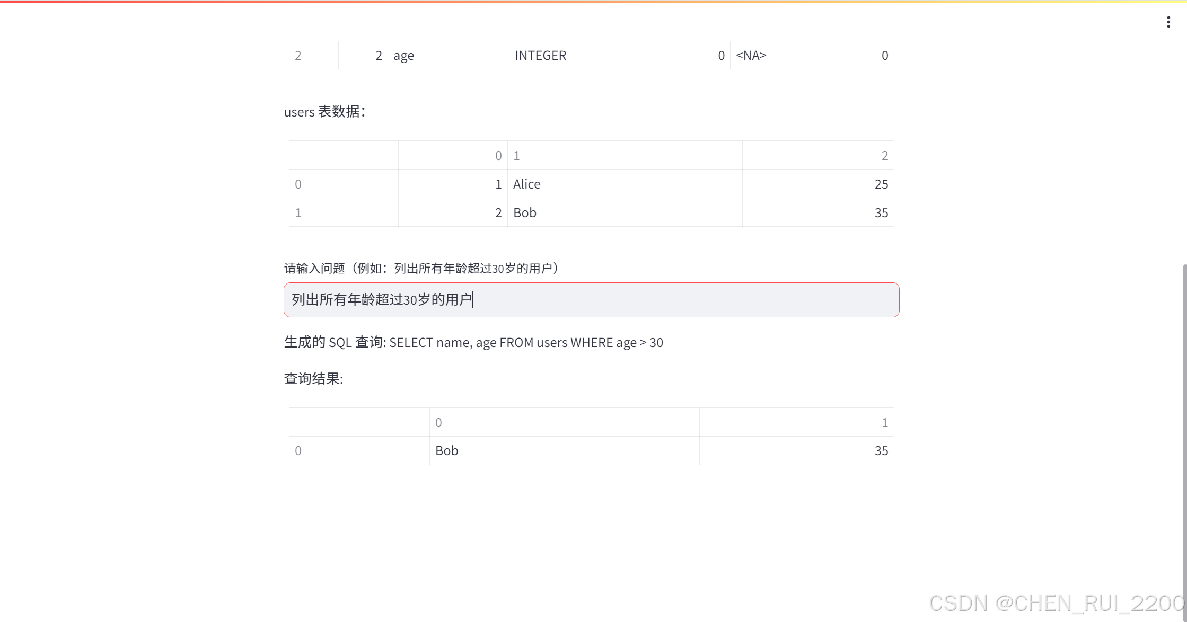Click the question text input field
The image size is (1187, 622).
coord(591,300)
